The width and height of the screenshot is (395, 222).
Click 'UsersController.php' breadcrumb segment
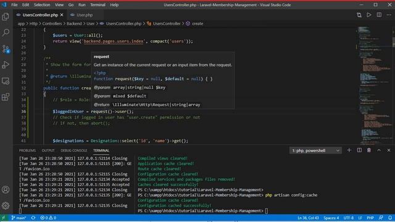pyautogui.click(x=123, y=23)
